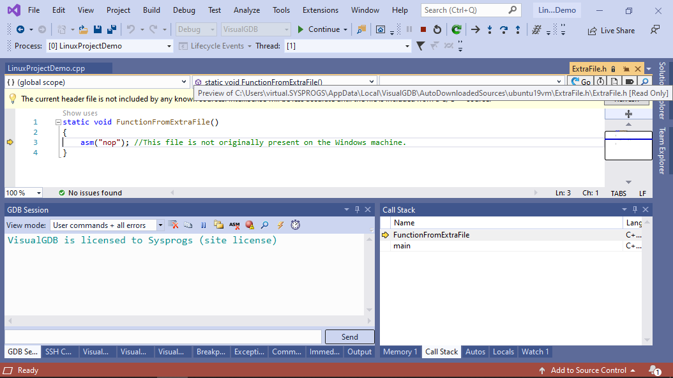This screenshot has height=378, width=673.
Task: Open Solution Explorer side tab
Action: [662, 90]
